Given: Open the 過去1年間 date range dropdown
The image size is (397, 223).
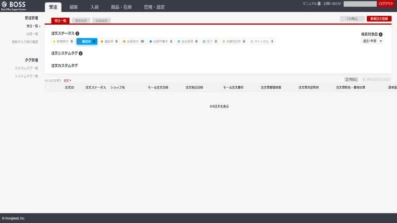Looking at the screenshot, I should tap(372, 41).
